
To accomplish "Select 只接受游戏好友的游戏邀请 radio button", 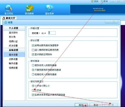I will pos(33,70).
